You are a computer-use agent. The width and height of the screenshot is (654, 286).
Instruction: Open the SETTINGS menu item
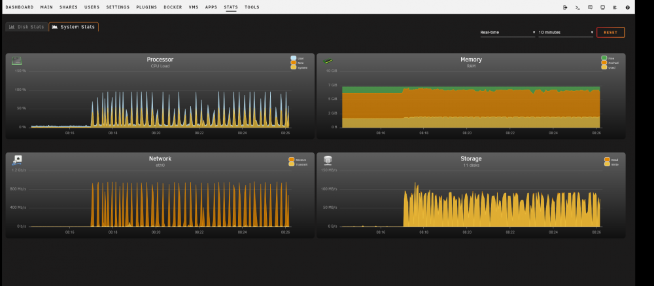pyautogui.click(x=118, y=7)
